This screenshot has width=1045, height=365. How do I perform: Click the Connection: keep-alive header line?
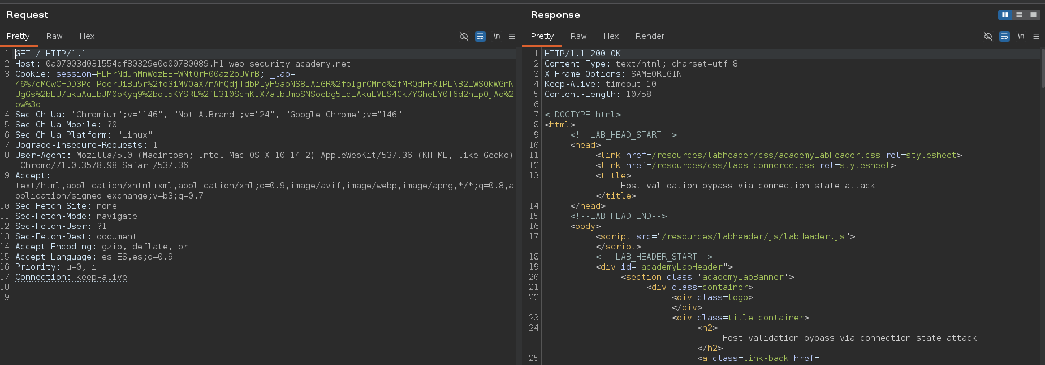pos(71,277)
